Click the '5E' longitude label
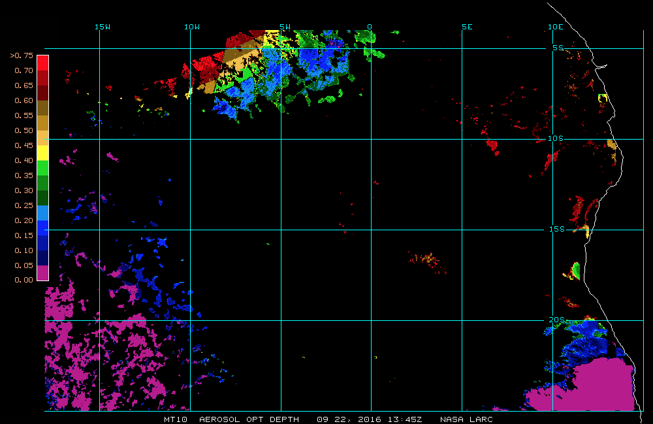 [x=468, y=27]
